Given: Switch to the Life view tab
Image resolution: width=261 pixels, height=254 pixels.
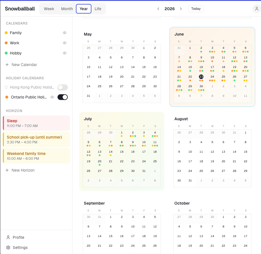Looking at the screenshot, I should 98,9.
